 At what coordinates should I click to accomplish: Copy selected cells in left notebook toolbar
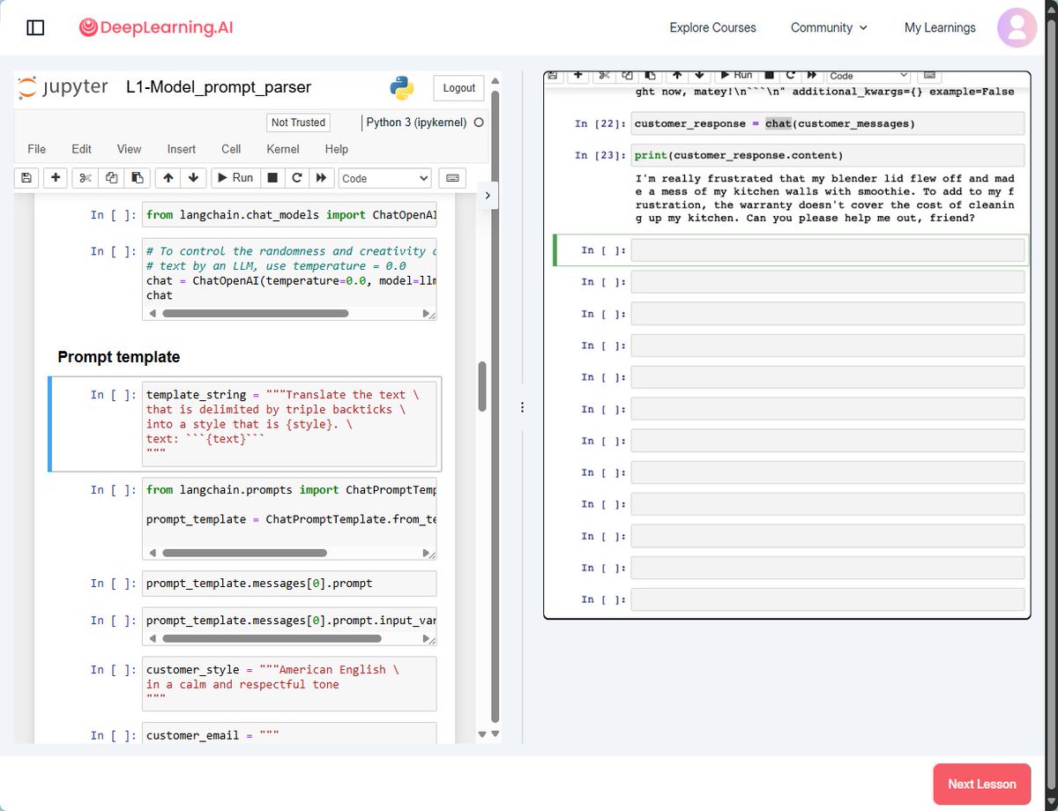[111, 178]
